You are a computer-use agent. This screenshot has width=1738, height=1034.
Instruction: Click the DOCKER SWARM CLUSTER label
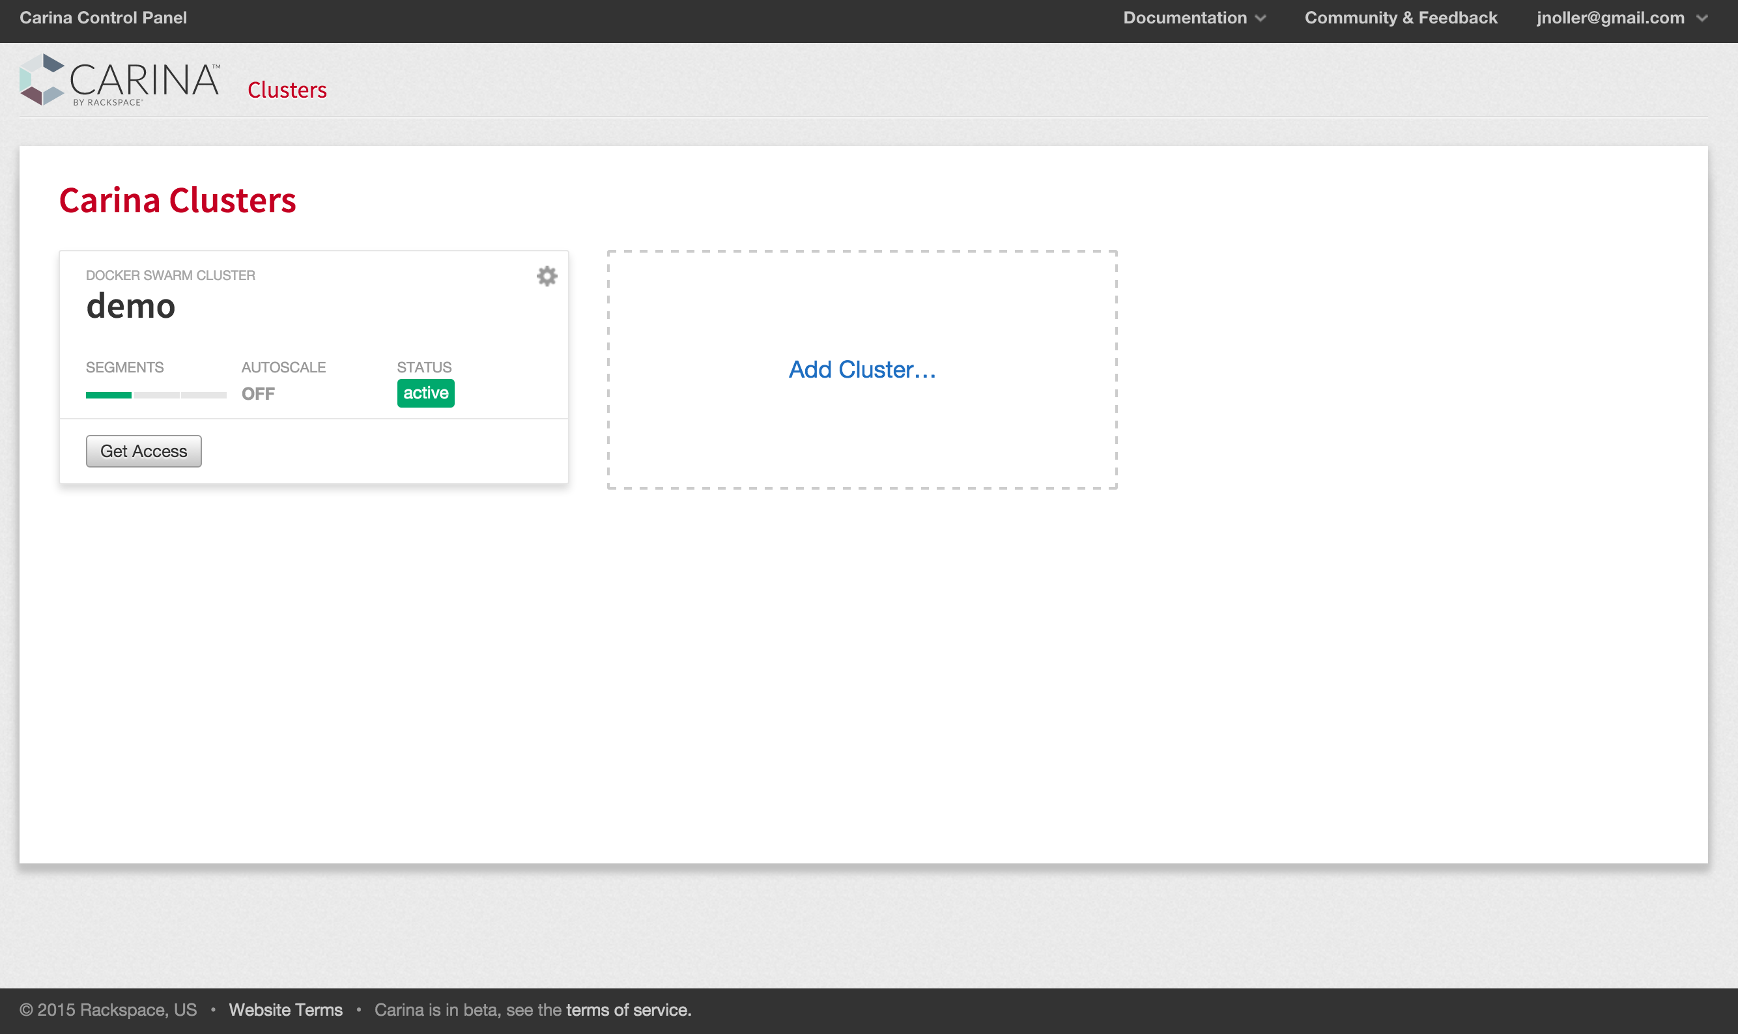tap(170, 275)
